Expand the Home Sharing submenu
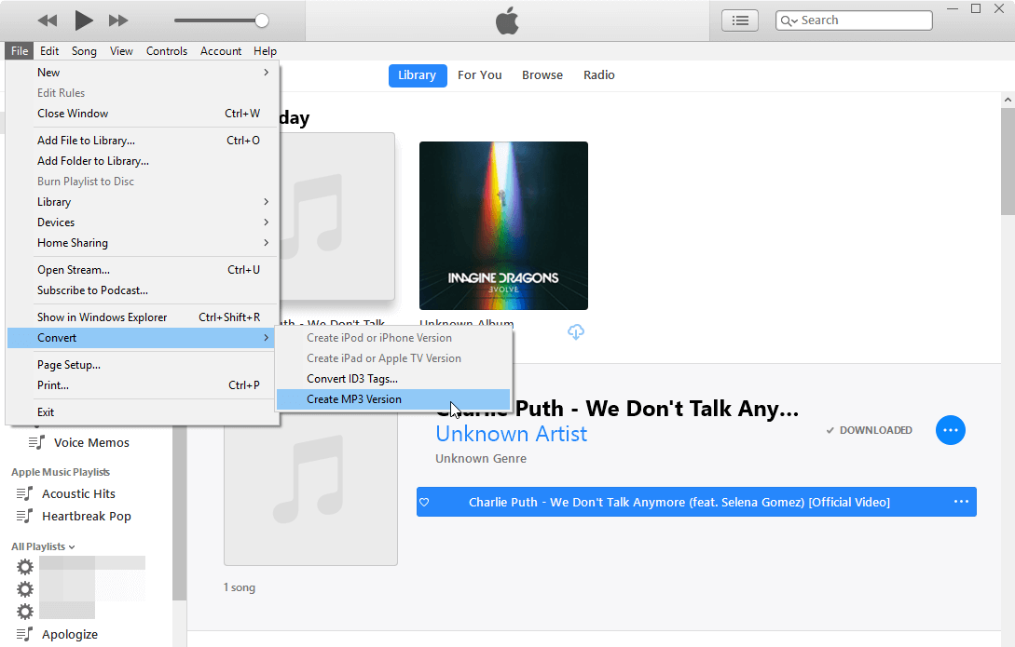Image resolution: width=1015 pixels, height=647 pixels. tap(143, 243)
